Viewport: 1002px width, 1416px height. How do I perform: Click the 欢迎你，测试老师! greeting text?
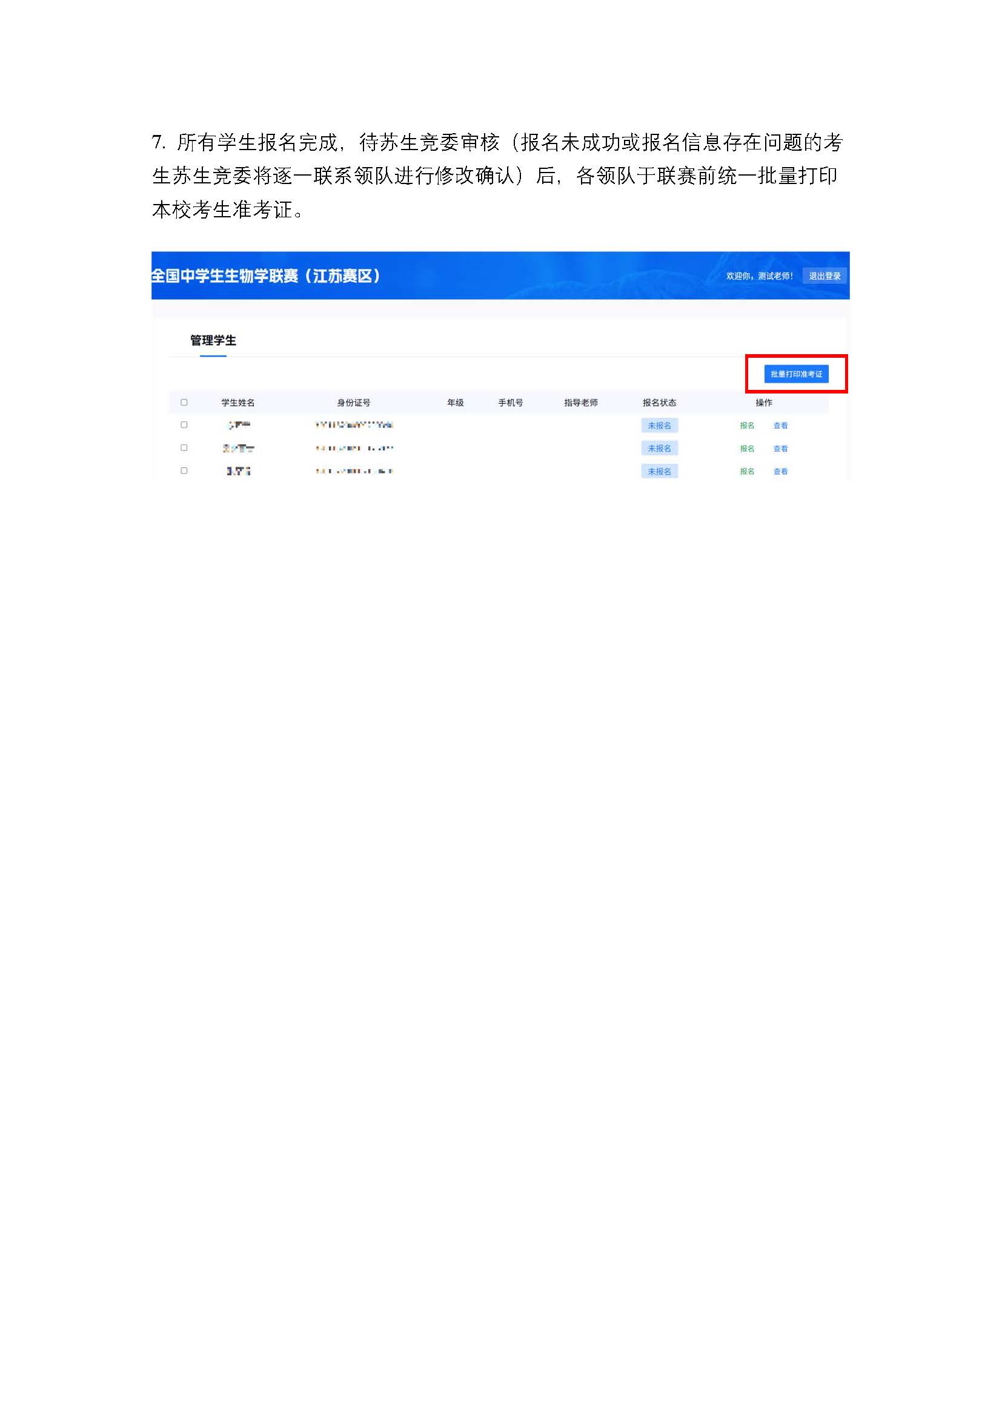(760, 275)
